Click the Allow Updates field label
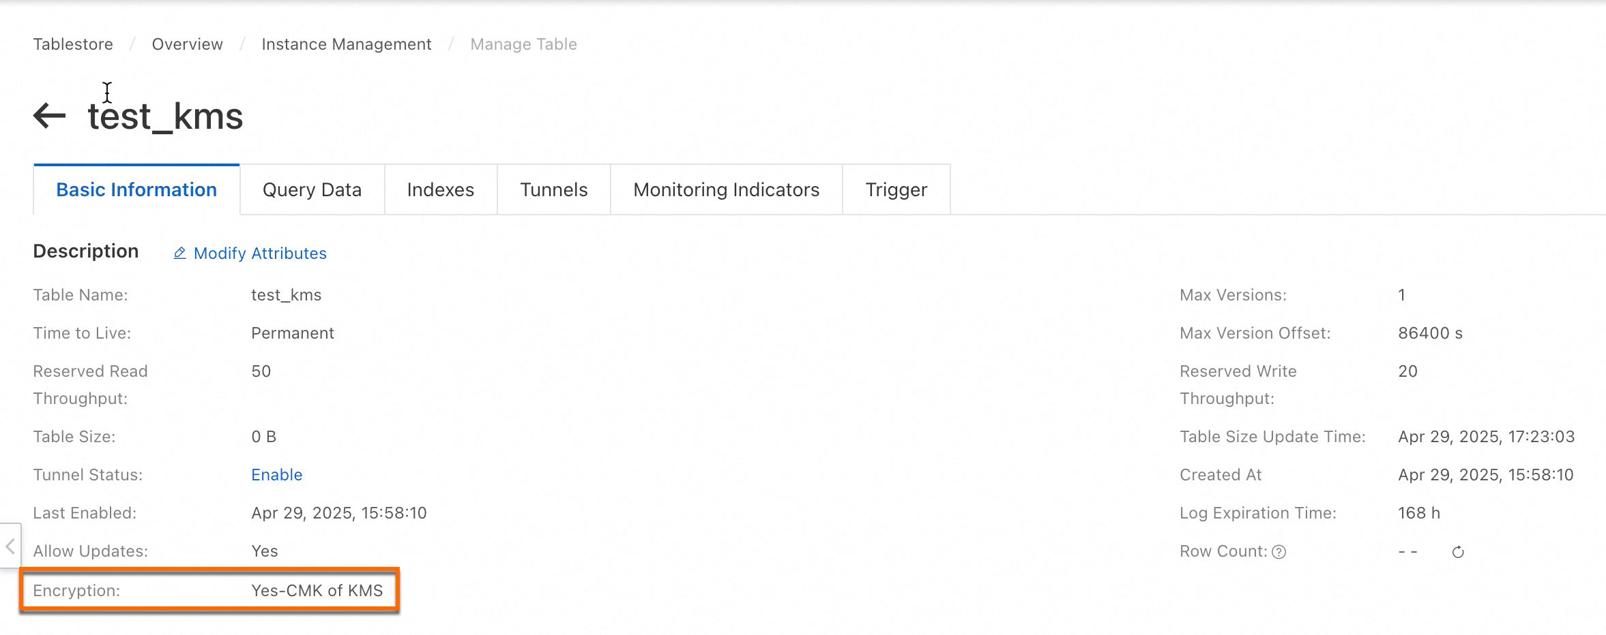Screen dimensions: 1606x635 point(91,551)
